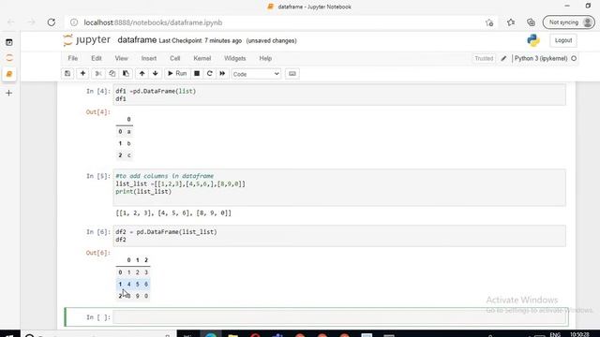The width and height of the screenshot is (600, 337).
Task: Copy selected cells icon
Action: click(112, 73)
